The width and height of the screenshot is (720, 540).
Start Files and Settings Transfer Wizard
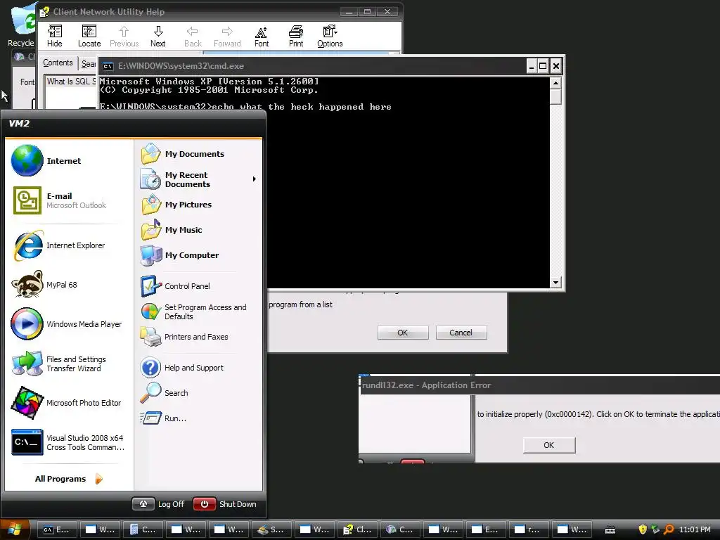coord(69,364)
